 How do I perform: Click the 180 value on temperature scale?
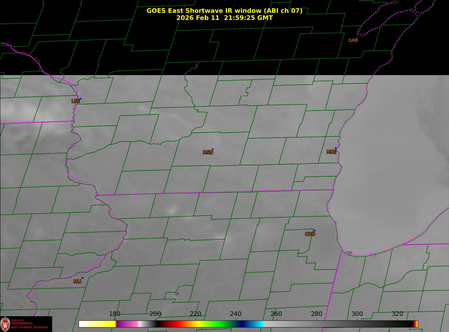114,314
